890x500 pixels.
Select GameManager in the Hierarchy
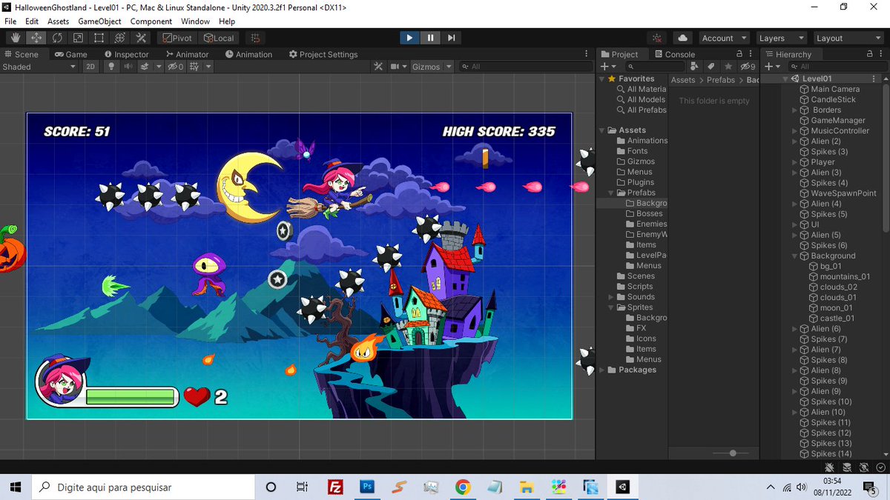[838, 120]
